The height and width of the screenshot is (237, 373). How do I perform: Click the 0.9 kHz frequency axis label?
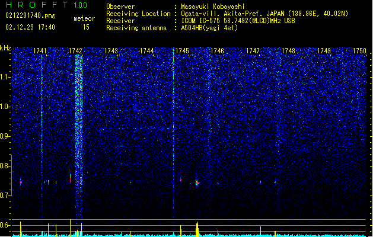click(x=5, y=136)
